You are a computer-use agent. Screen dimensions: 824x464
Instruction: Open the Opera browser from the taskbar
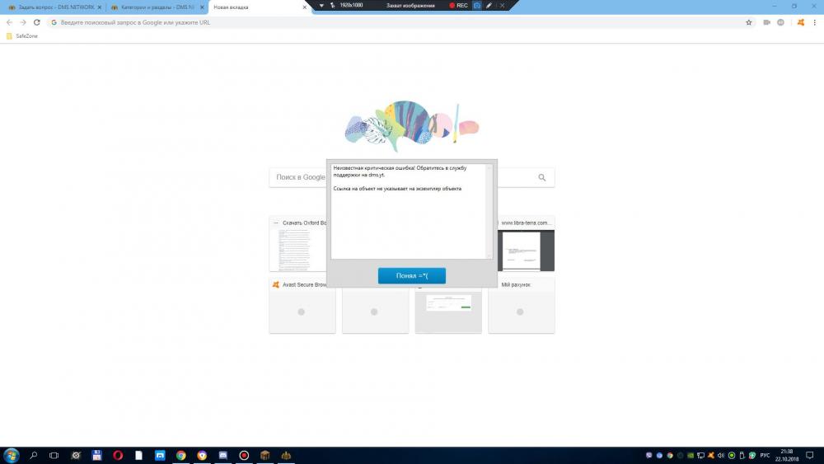[118, 455]
